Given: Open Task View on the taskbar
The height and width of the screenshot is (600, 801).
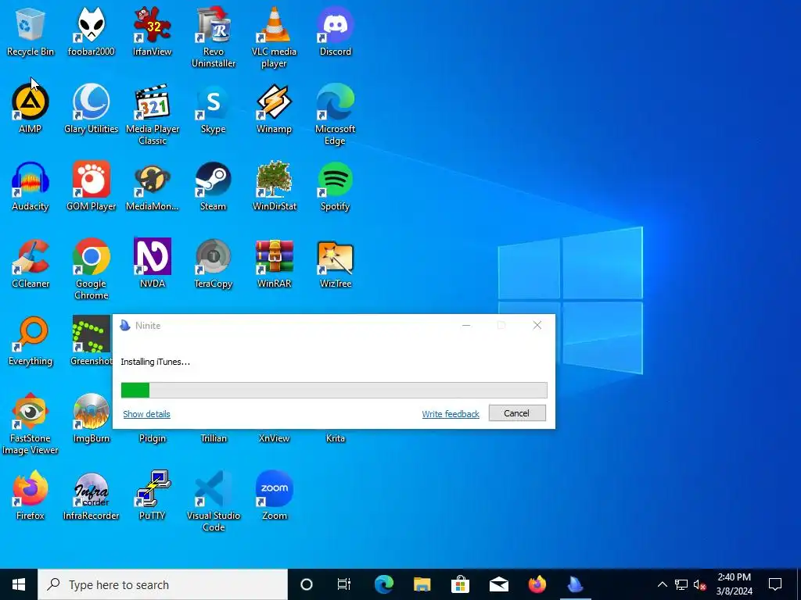Looking at the screenshot, I should (344, 584).
